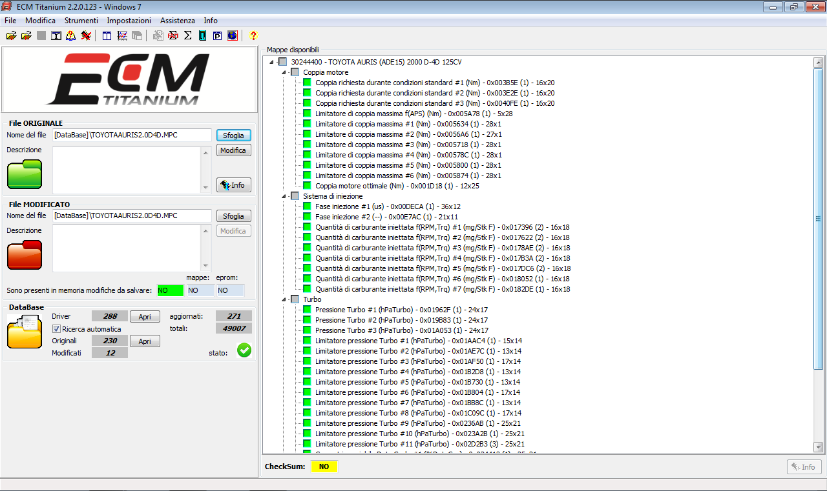827x491 pixels.
Task: Click Apri button next to Originali count
Action: click(145, 341)
